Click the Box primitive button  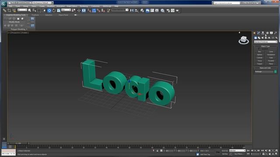pos(259,51)
